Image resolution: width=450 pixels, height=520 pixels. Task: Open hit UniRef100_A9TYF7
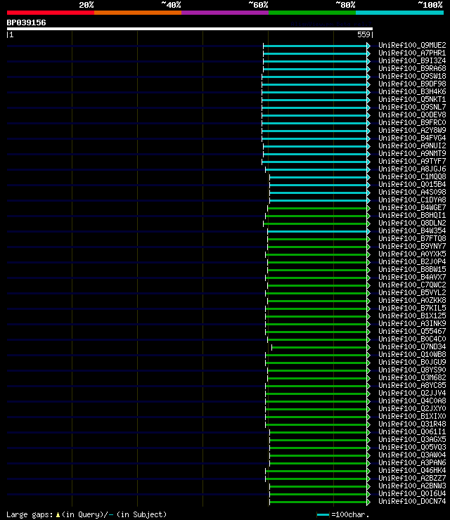[x=412, y=161]
